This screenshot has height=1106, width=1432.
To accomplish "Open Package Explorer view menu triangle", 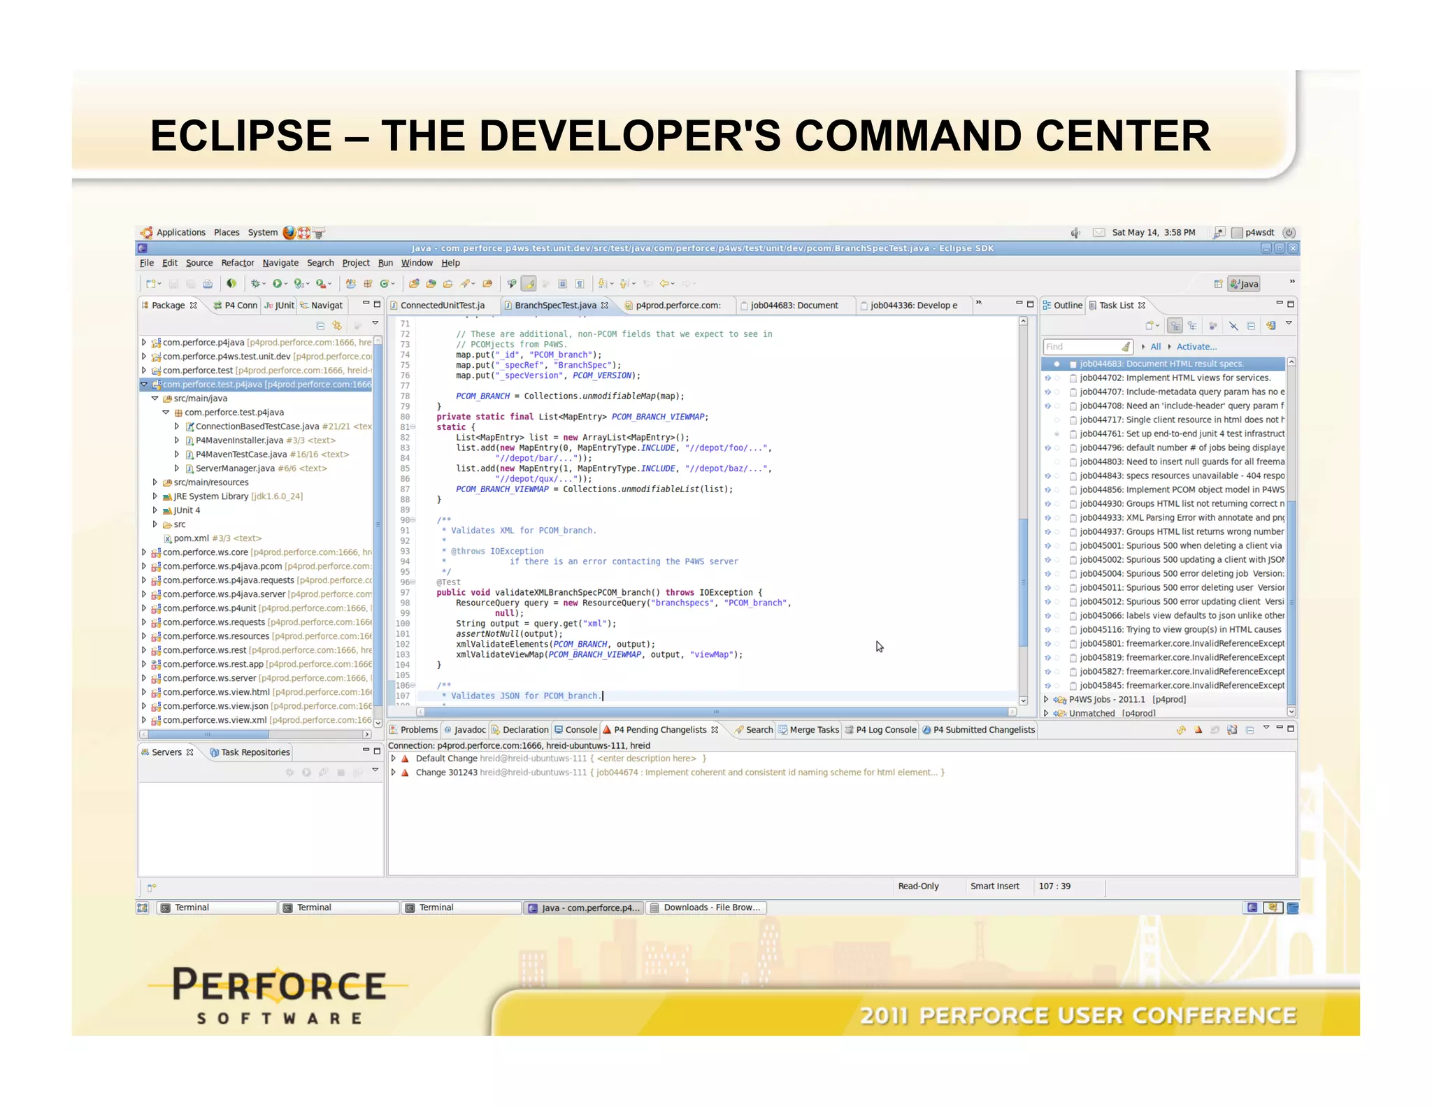I will 375,323.
